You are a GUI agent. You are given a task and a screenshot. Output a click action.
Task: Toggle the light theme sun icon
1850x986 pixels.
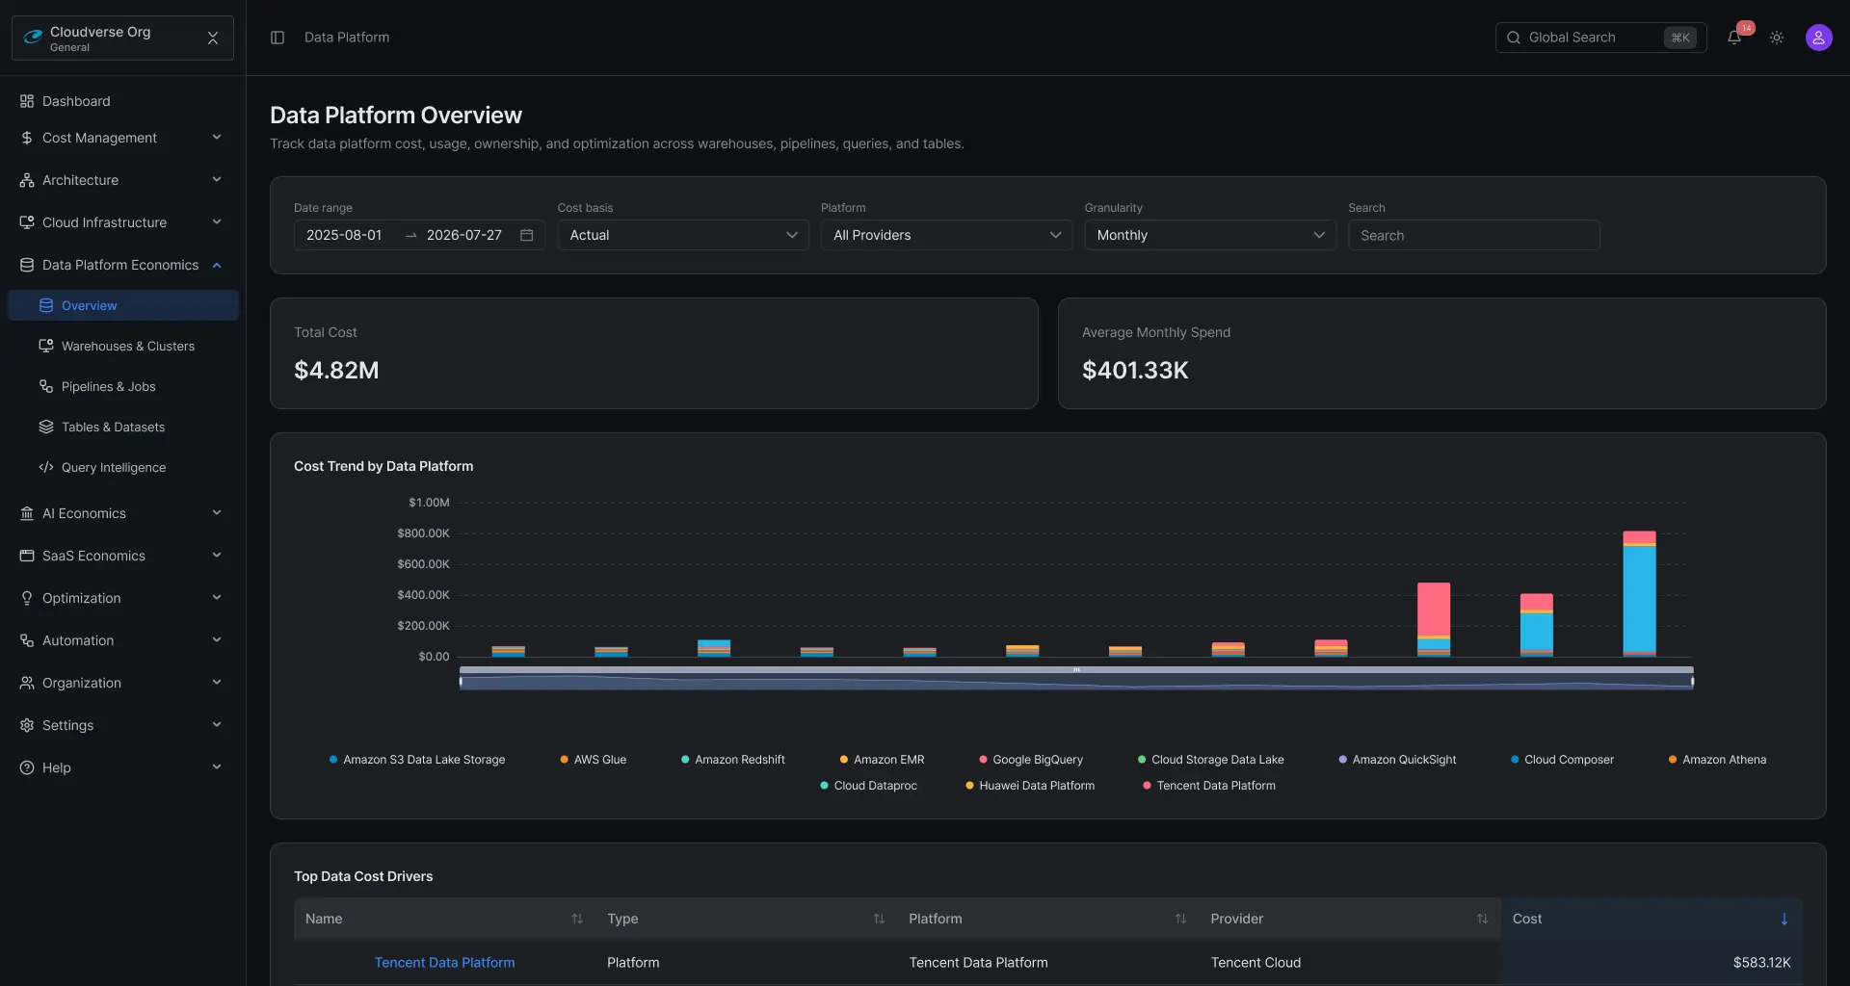pos(1777,38)
